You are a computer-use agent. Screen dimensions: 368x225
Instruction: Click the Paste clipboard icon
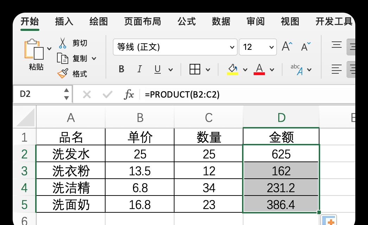(x=34, y=49)
